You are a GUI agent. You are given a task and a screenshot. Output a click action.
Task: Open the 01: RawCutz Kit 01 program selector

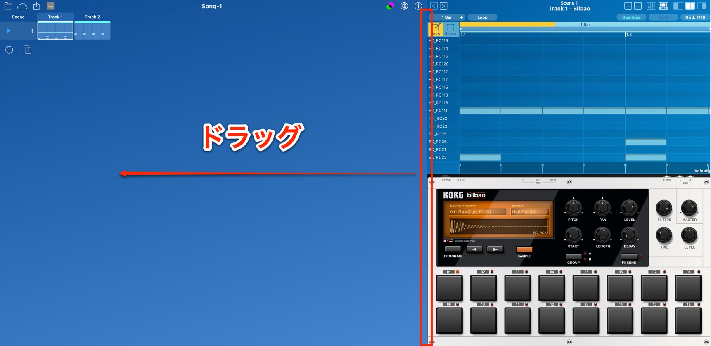pos(478,212)
